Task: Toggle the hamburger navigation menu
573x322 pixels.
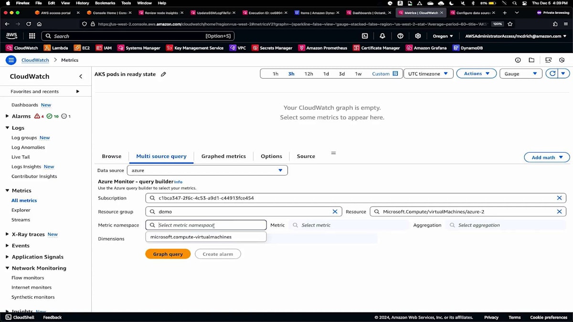Action: [x=11, y=60]
